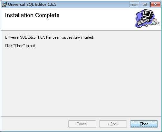Click the Close button to exit setup
The height and width of the screenshot is (132, 162).
point(144,124)
